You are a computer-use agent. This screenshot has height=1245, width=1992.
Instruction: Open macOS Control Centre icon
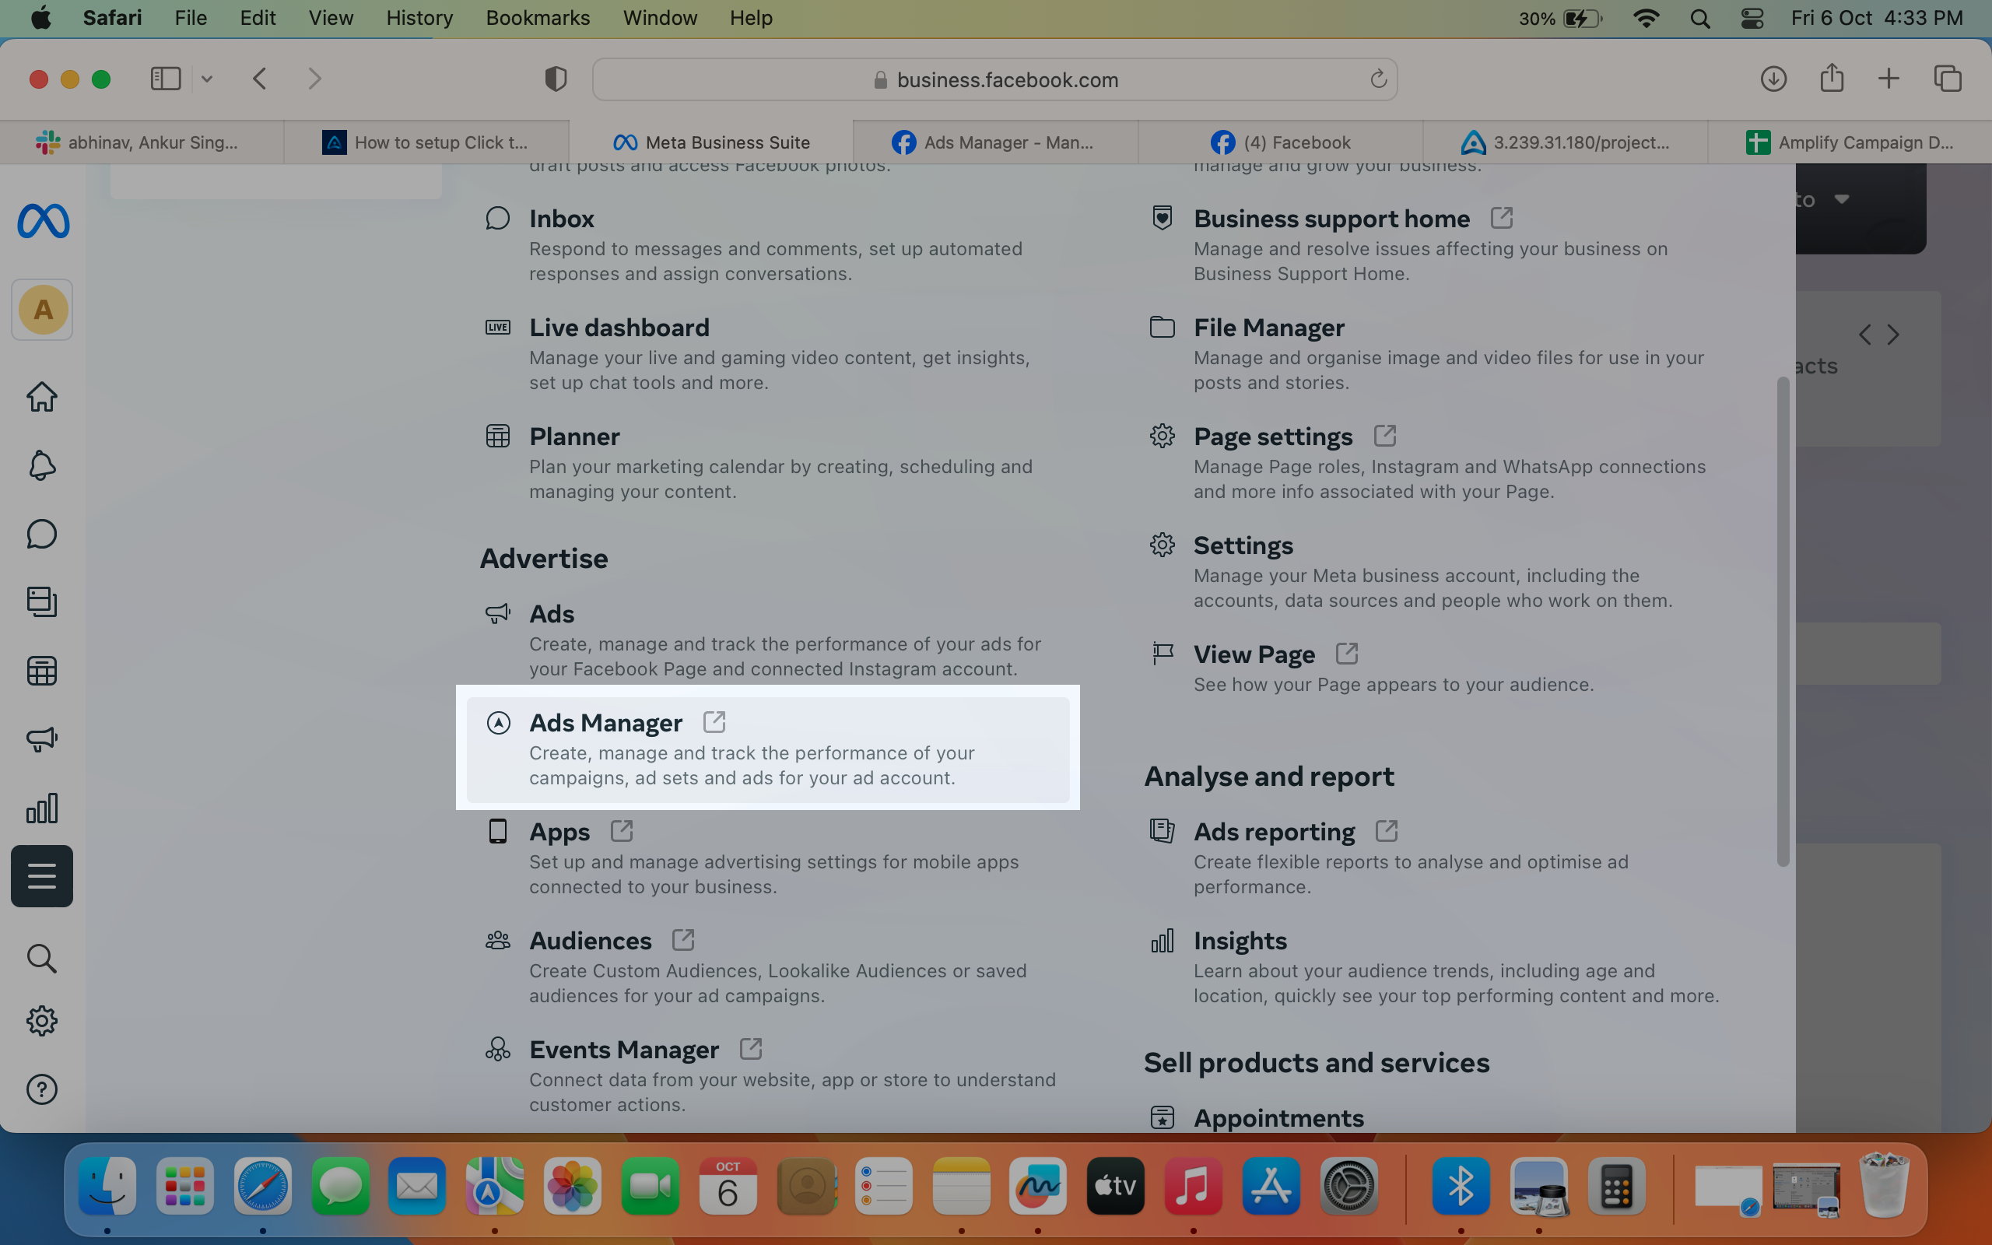pos(1752,18)
